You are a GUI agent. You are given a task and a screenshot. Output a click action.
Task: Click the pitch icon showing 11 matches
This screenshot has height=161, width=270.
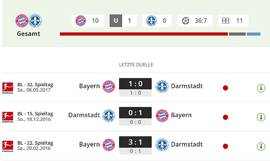click(x=225, y=21)
